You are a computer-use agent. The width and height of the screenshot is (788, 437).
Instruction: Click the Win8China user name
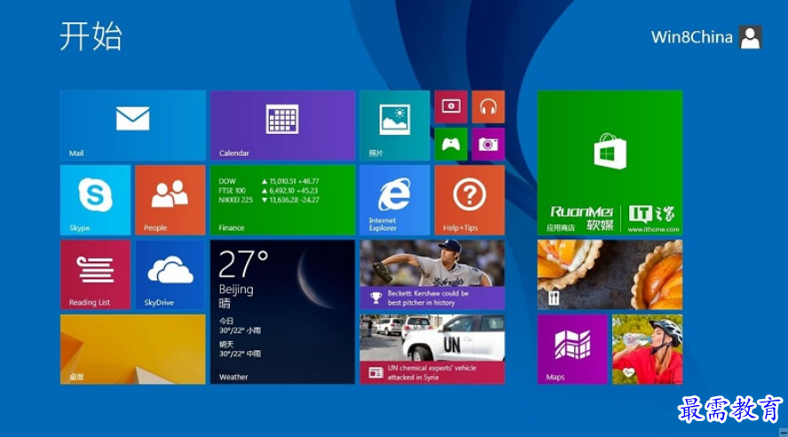pyautogui.click(x=691, y=37)
